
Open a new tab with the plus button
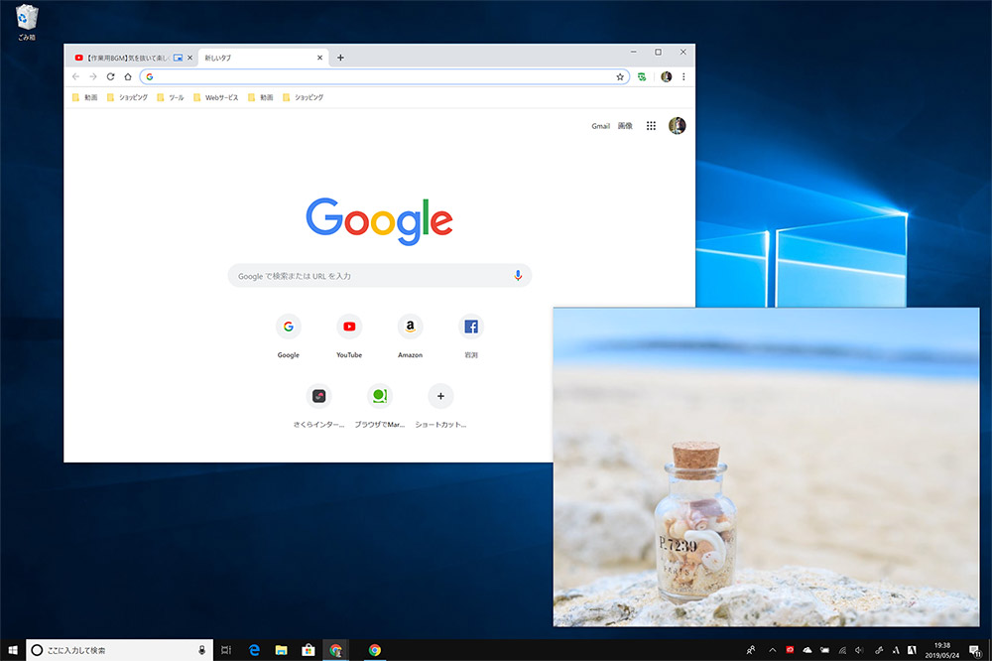[x=340, y=58]
